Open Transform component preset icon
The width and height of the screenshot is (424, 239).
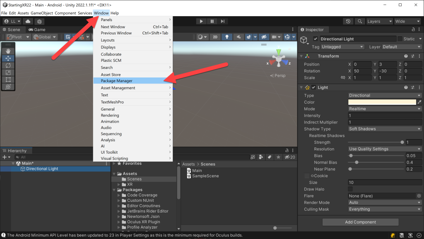coord(413,56)
